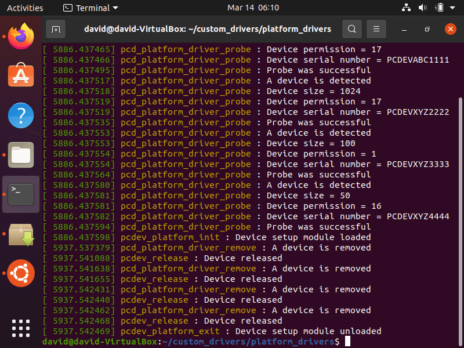
Task: Open the Files icon in the dock
Action: click(21, 154)
